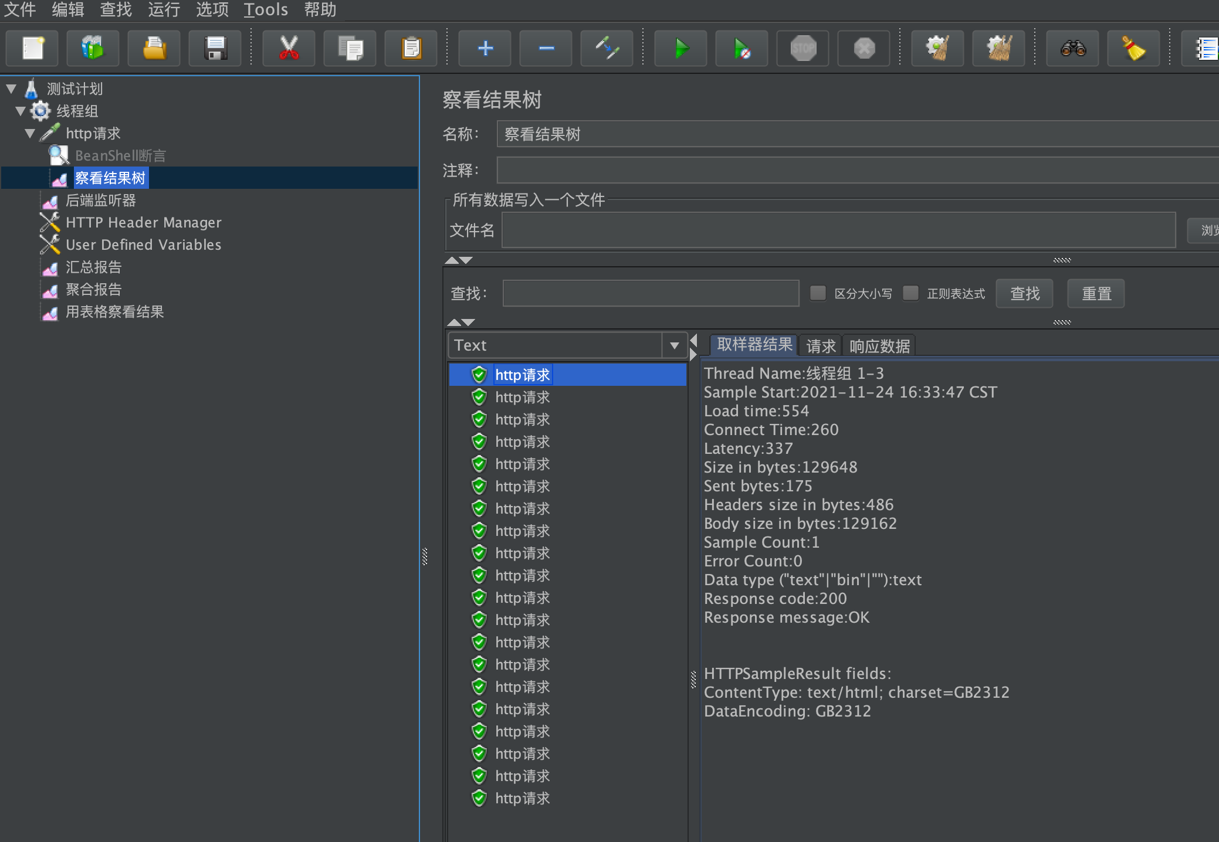Click Start no pauses icon
1219x842 pixels.
point(742,48)
